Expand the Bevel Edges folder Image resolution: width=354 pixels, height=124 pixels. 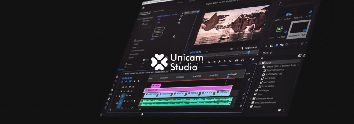click(253, 91)
